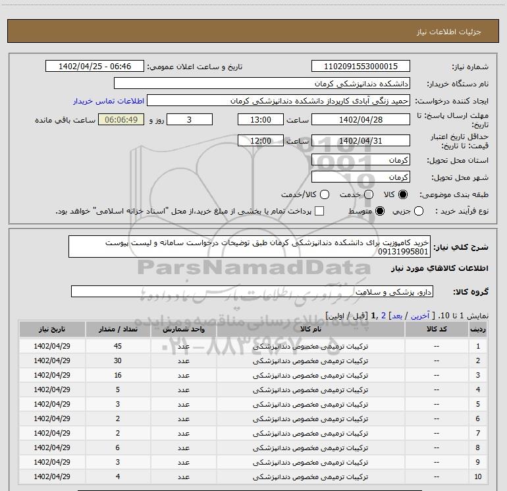The height and width of the screenshot is (491, 507).
Task: Click the response deadline date 1402/04/28
Action: click(x=361, y=119)
